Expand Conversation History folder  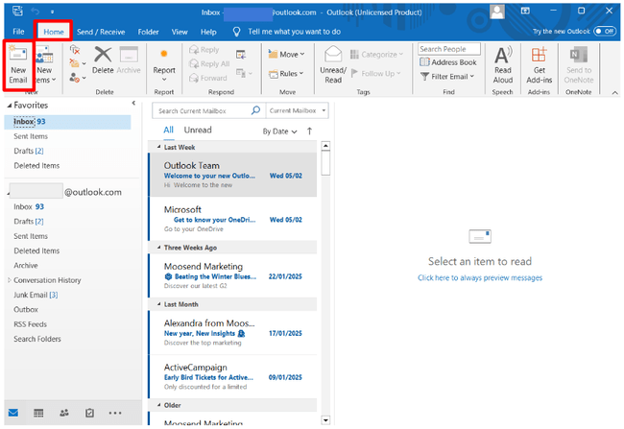(x=10, y=280)
